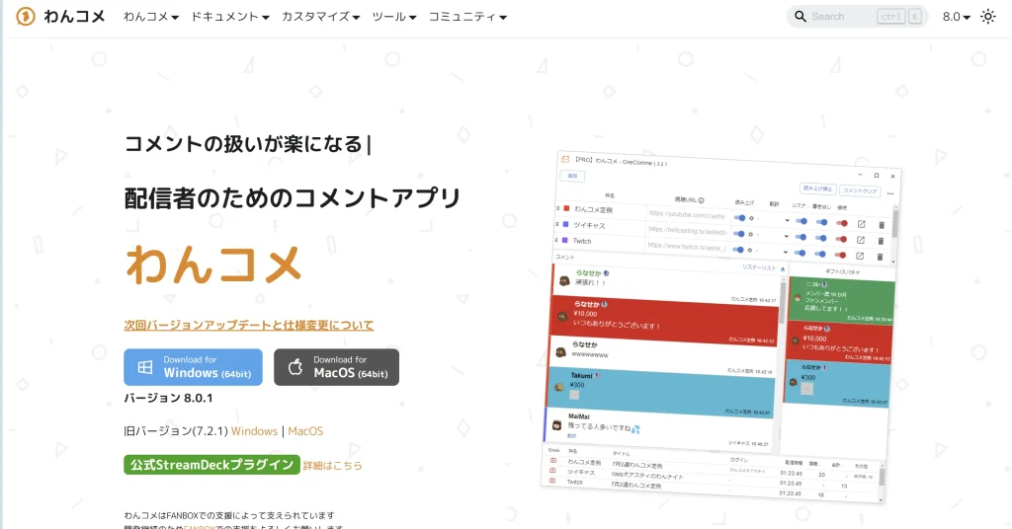Expand the ドキュメント dropdown menu
Screen dimensions: 1012x529
pos(230,17)
